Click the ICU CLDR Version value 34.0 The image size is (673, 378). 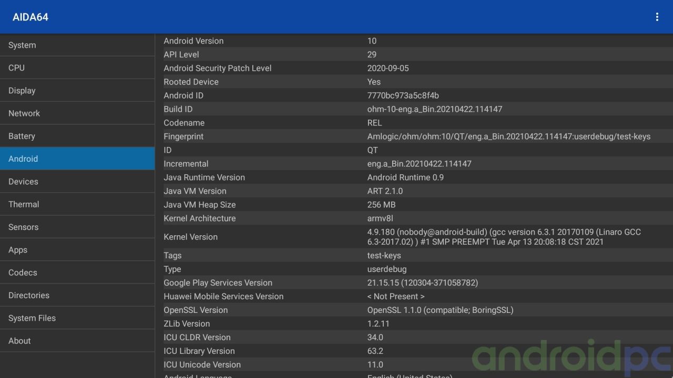[375, 338]
